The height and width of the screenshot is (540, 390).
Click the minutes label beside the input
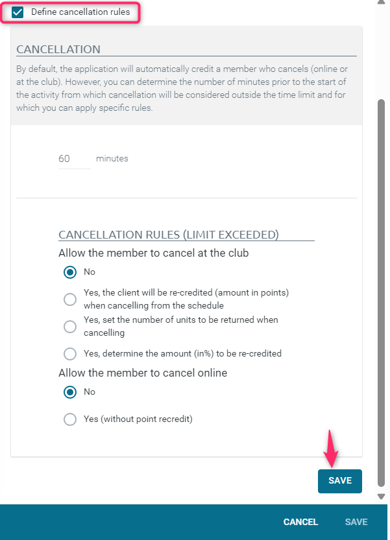coord(112,158)
